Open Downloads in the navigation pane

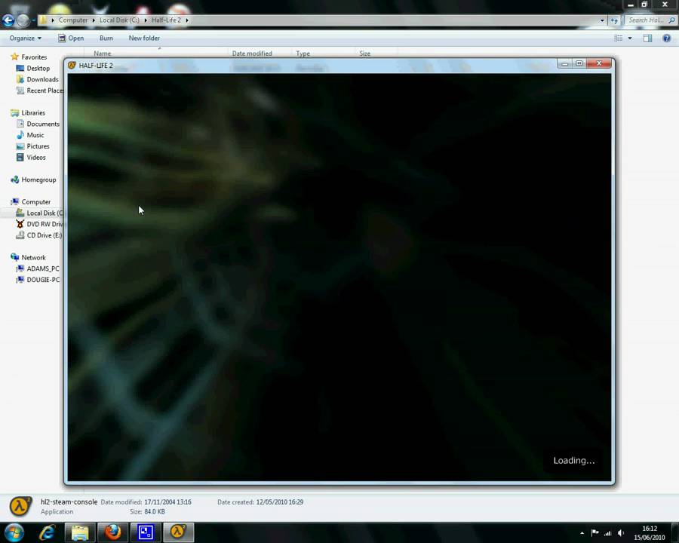coord(37,79)
